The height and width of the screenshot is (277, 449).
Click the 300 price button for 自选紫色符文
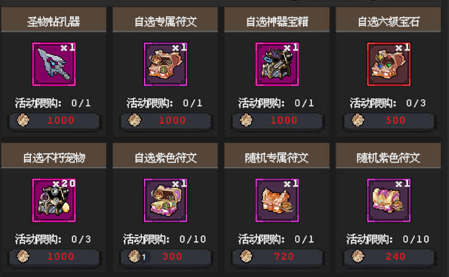coord(166,257)
